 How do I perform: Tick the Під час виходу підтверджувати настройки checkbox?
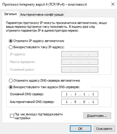coord(12,116)
